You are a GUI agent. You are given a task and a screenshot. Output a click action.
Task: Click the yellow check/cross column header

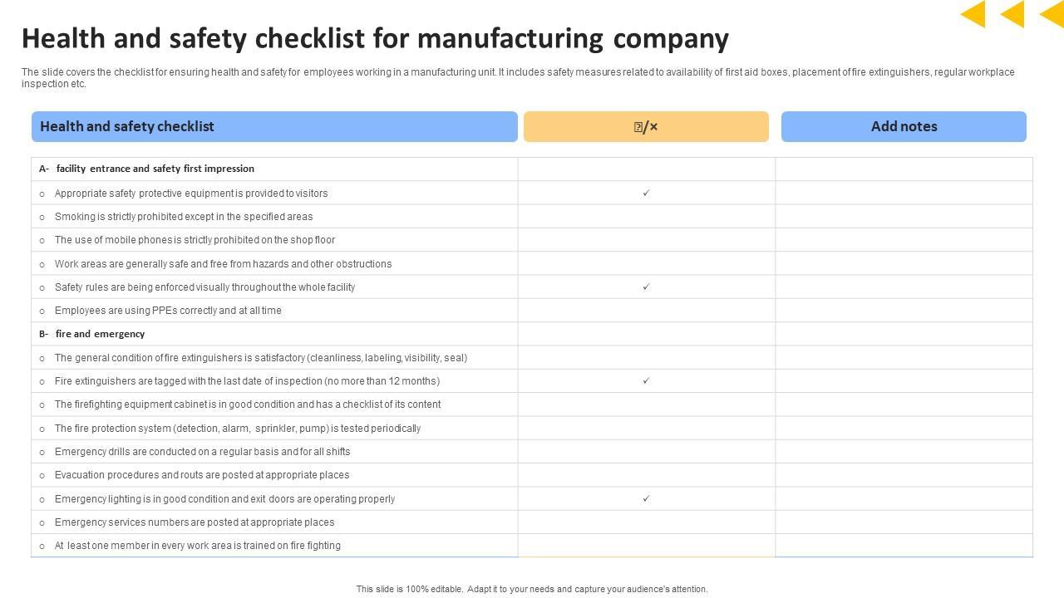click(x=646, y=126)
